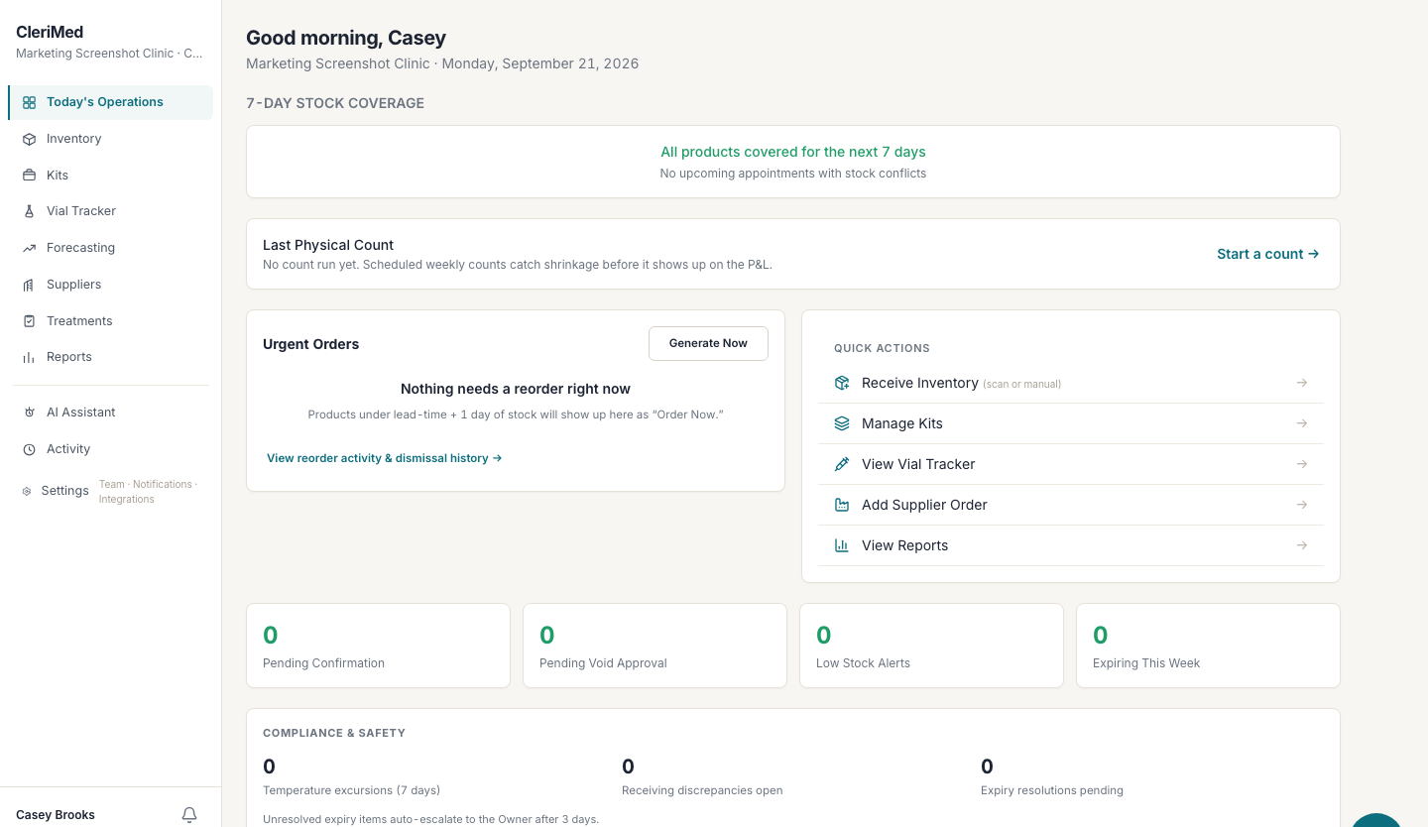
Task: Click arrow at right of View Vial Tracker row
Action: 1302,464
